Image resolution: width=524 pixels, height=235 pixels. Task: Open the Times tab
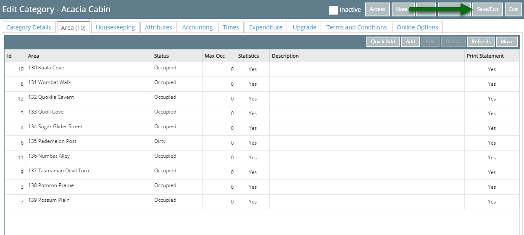pyautogui.click(x=231, y=27)
